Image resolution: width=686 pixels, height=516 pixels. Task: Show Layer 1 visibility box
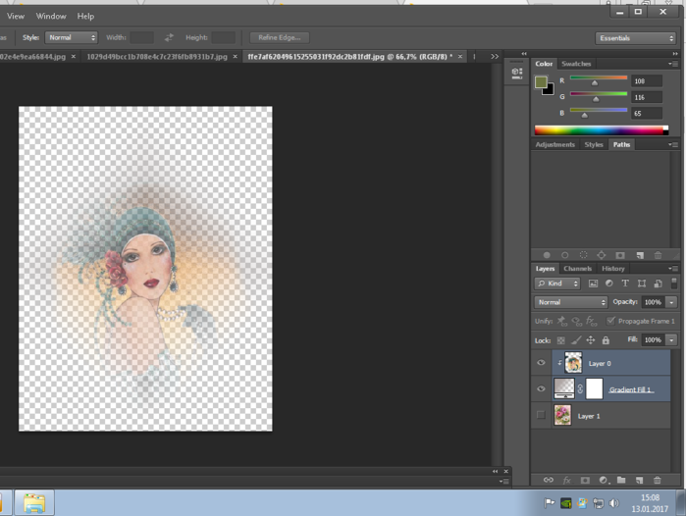coord(541,415)
